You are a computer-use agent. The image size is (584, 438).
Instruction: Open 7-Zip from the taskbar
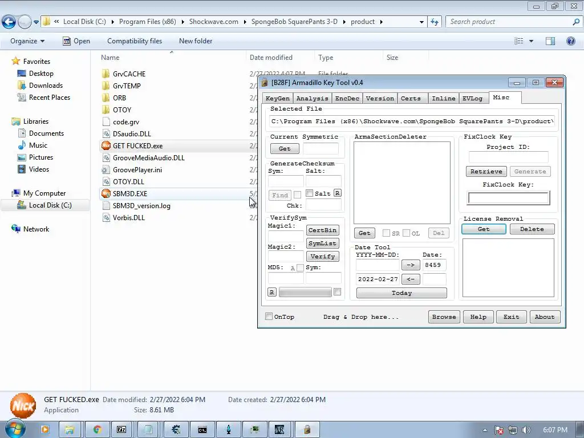click(x=121, y=429)
